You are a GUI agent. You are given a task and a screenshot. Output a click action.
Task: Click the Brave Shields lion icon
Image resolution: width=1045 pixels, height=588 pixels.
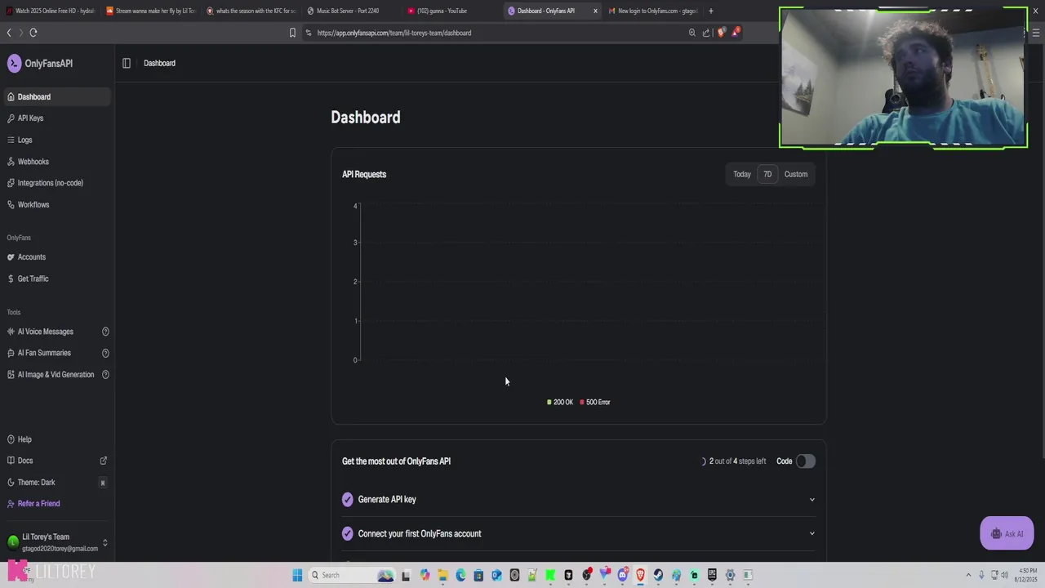[721, 33]
